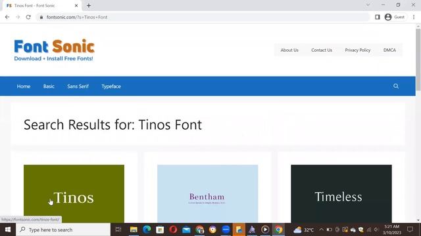Open DMCA page

click(389, 50)
